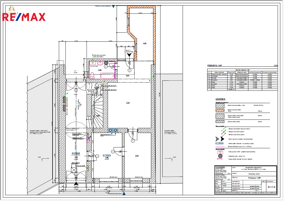284x201 pixels.
Task: Click blue water pipe symbol in legend
Action: click(224, 132)
